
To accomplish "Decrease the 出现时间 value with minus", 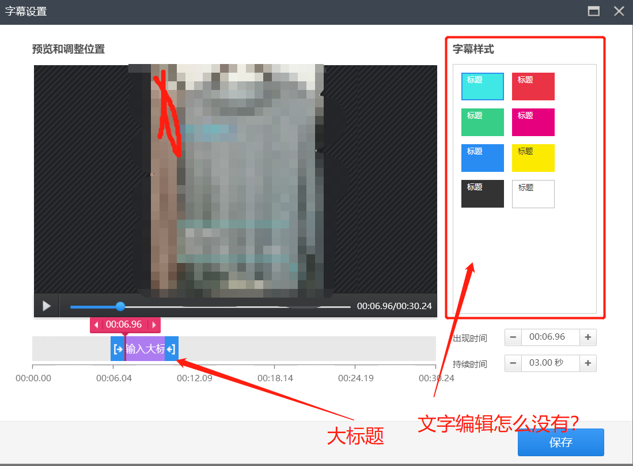I will [513, 337].
